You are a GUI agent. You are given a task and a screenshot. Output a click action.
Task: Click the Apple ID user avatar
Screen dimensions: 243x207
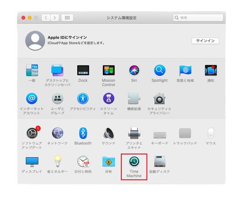(35, 41)
